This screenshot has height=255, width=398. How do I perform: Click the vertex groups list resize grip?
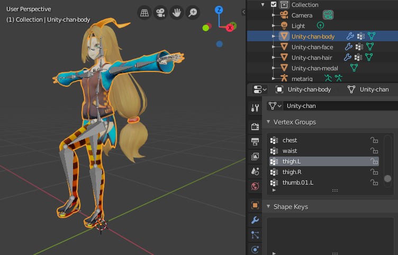coord(335,190)
